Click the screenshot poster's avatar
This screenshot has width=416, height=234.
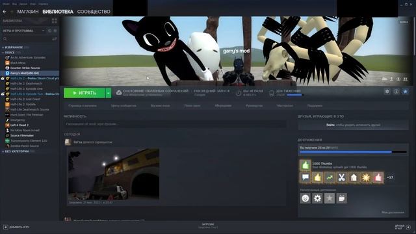[x=68, y=142]
